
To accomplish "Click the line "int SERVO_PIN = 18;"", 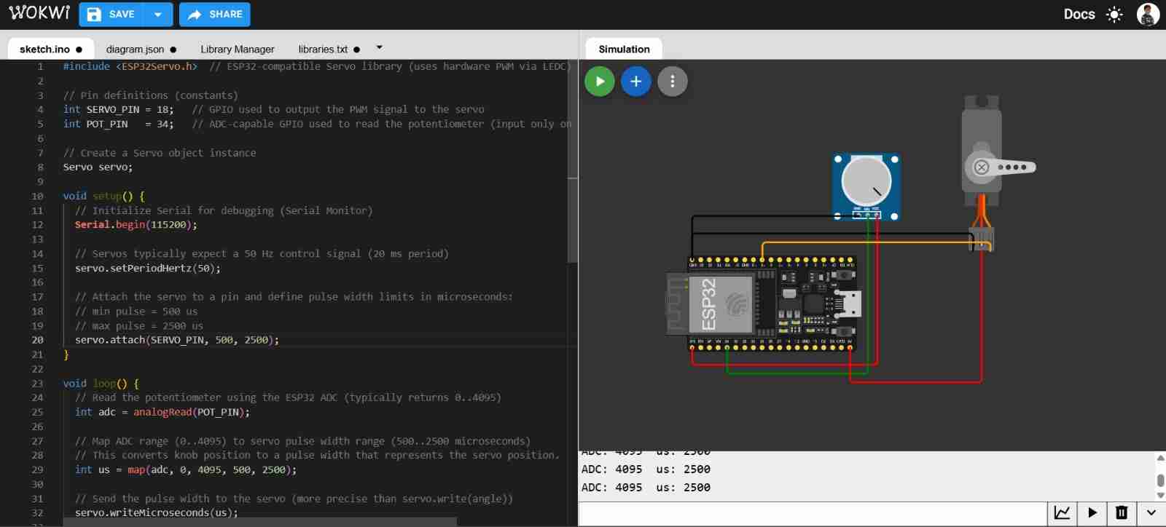I will [118, 109].
